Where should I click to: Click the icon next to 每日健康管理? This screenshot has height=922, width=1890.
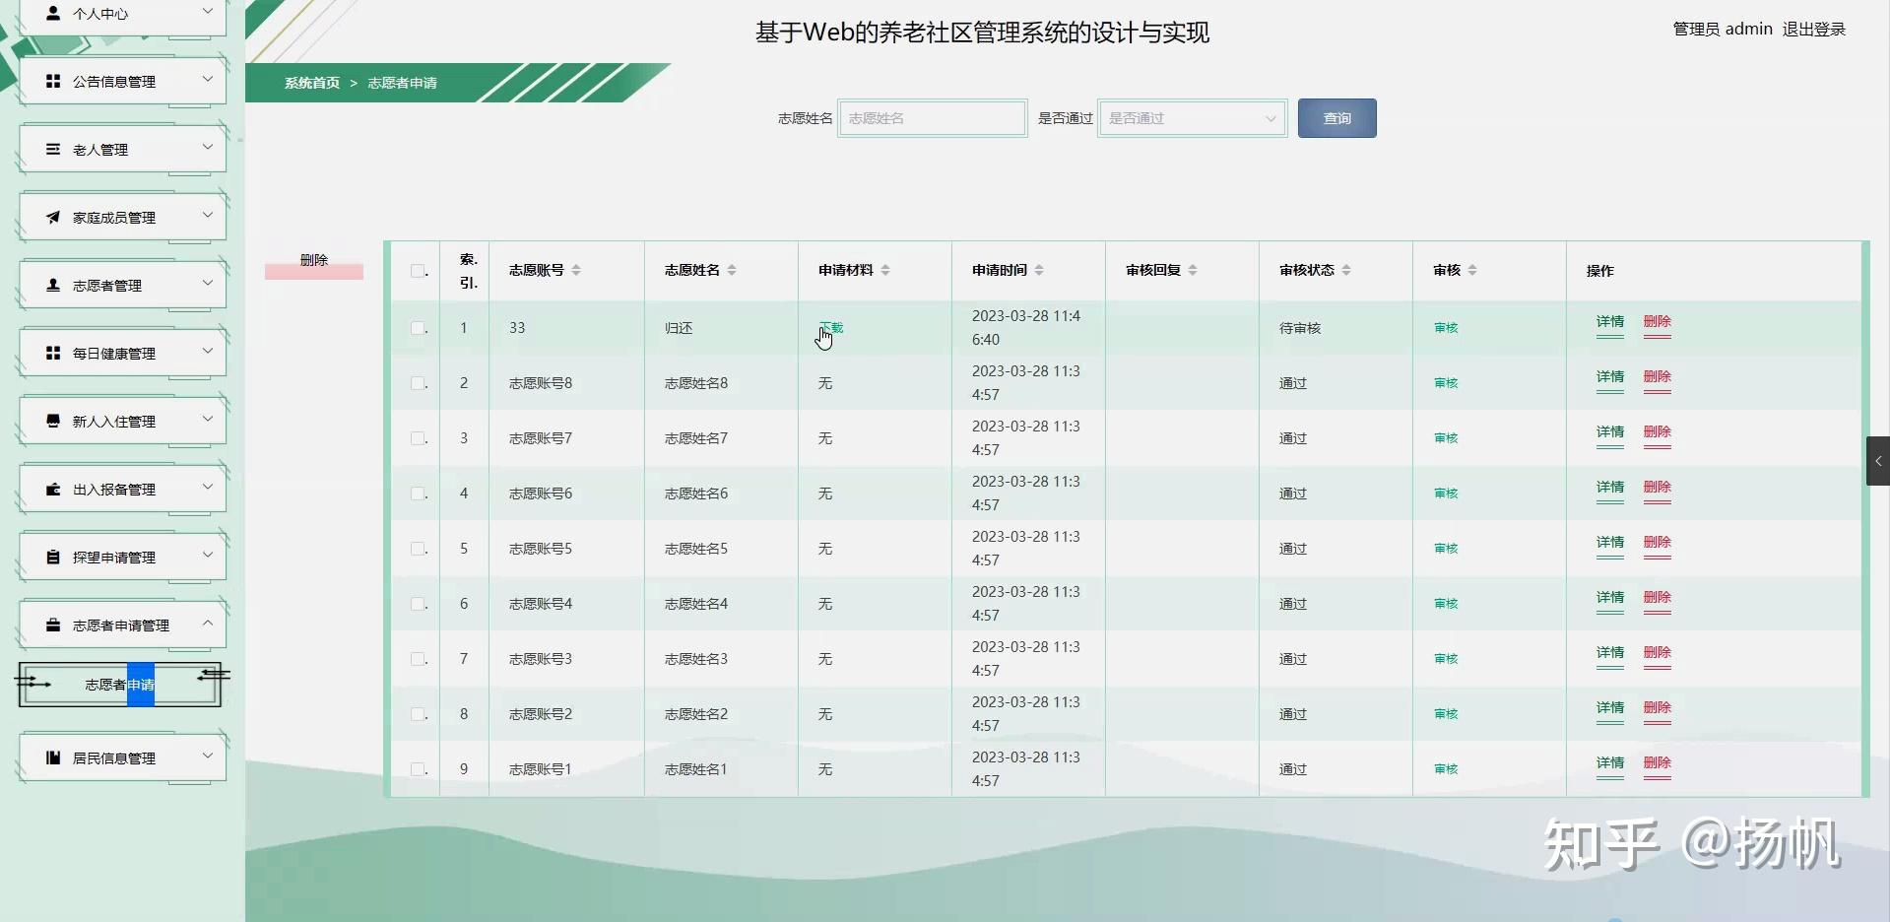click(53, 352)
